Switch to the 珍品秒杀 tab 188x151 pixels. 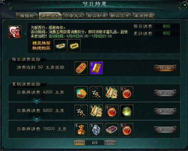coord(97,16)
